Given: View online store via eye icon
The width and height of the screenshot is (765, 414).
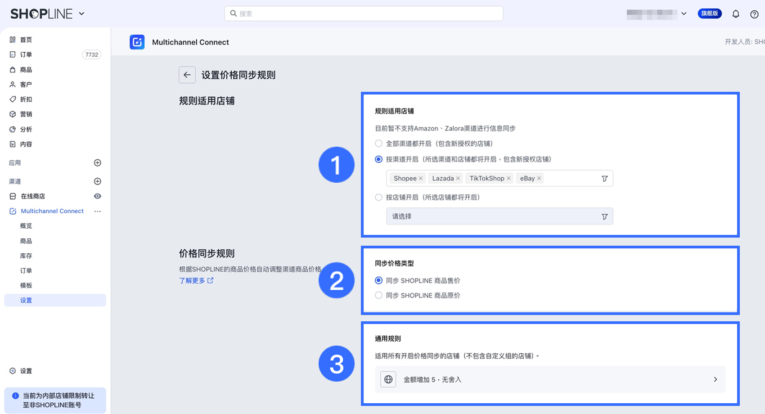Looking at the screenshot, I should tap(97, 196).
